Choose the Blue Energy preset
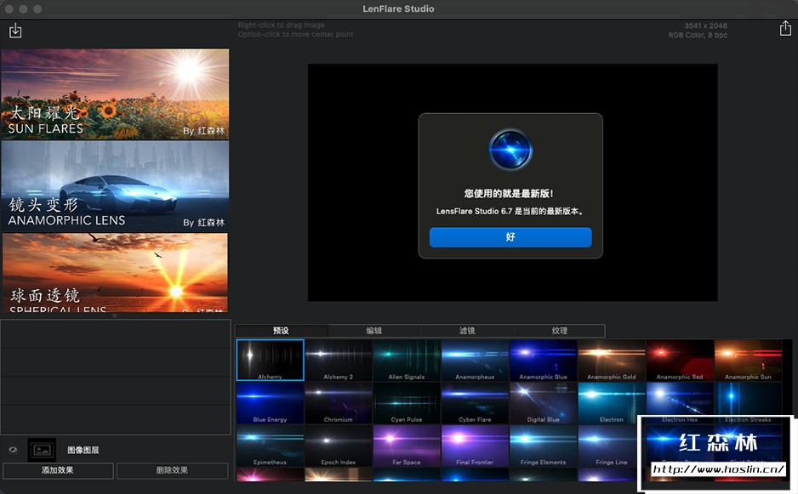The image size is (798, 494). coord(271,403)
